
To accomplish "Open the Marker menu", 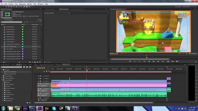I will [29, 4].
